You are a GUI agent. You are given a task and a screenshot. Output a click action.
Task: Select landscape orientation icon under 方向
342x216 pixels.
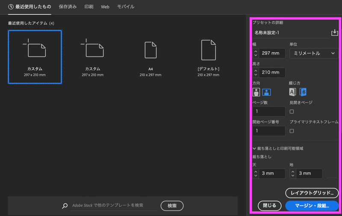coord(266,92)
